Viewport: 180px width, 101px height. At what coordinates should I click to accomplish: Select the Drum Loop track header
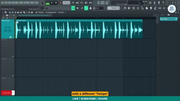point(8,29)
